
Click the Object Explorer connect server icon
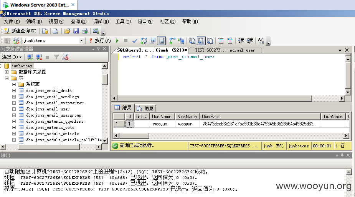[x=30, y=57]
